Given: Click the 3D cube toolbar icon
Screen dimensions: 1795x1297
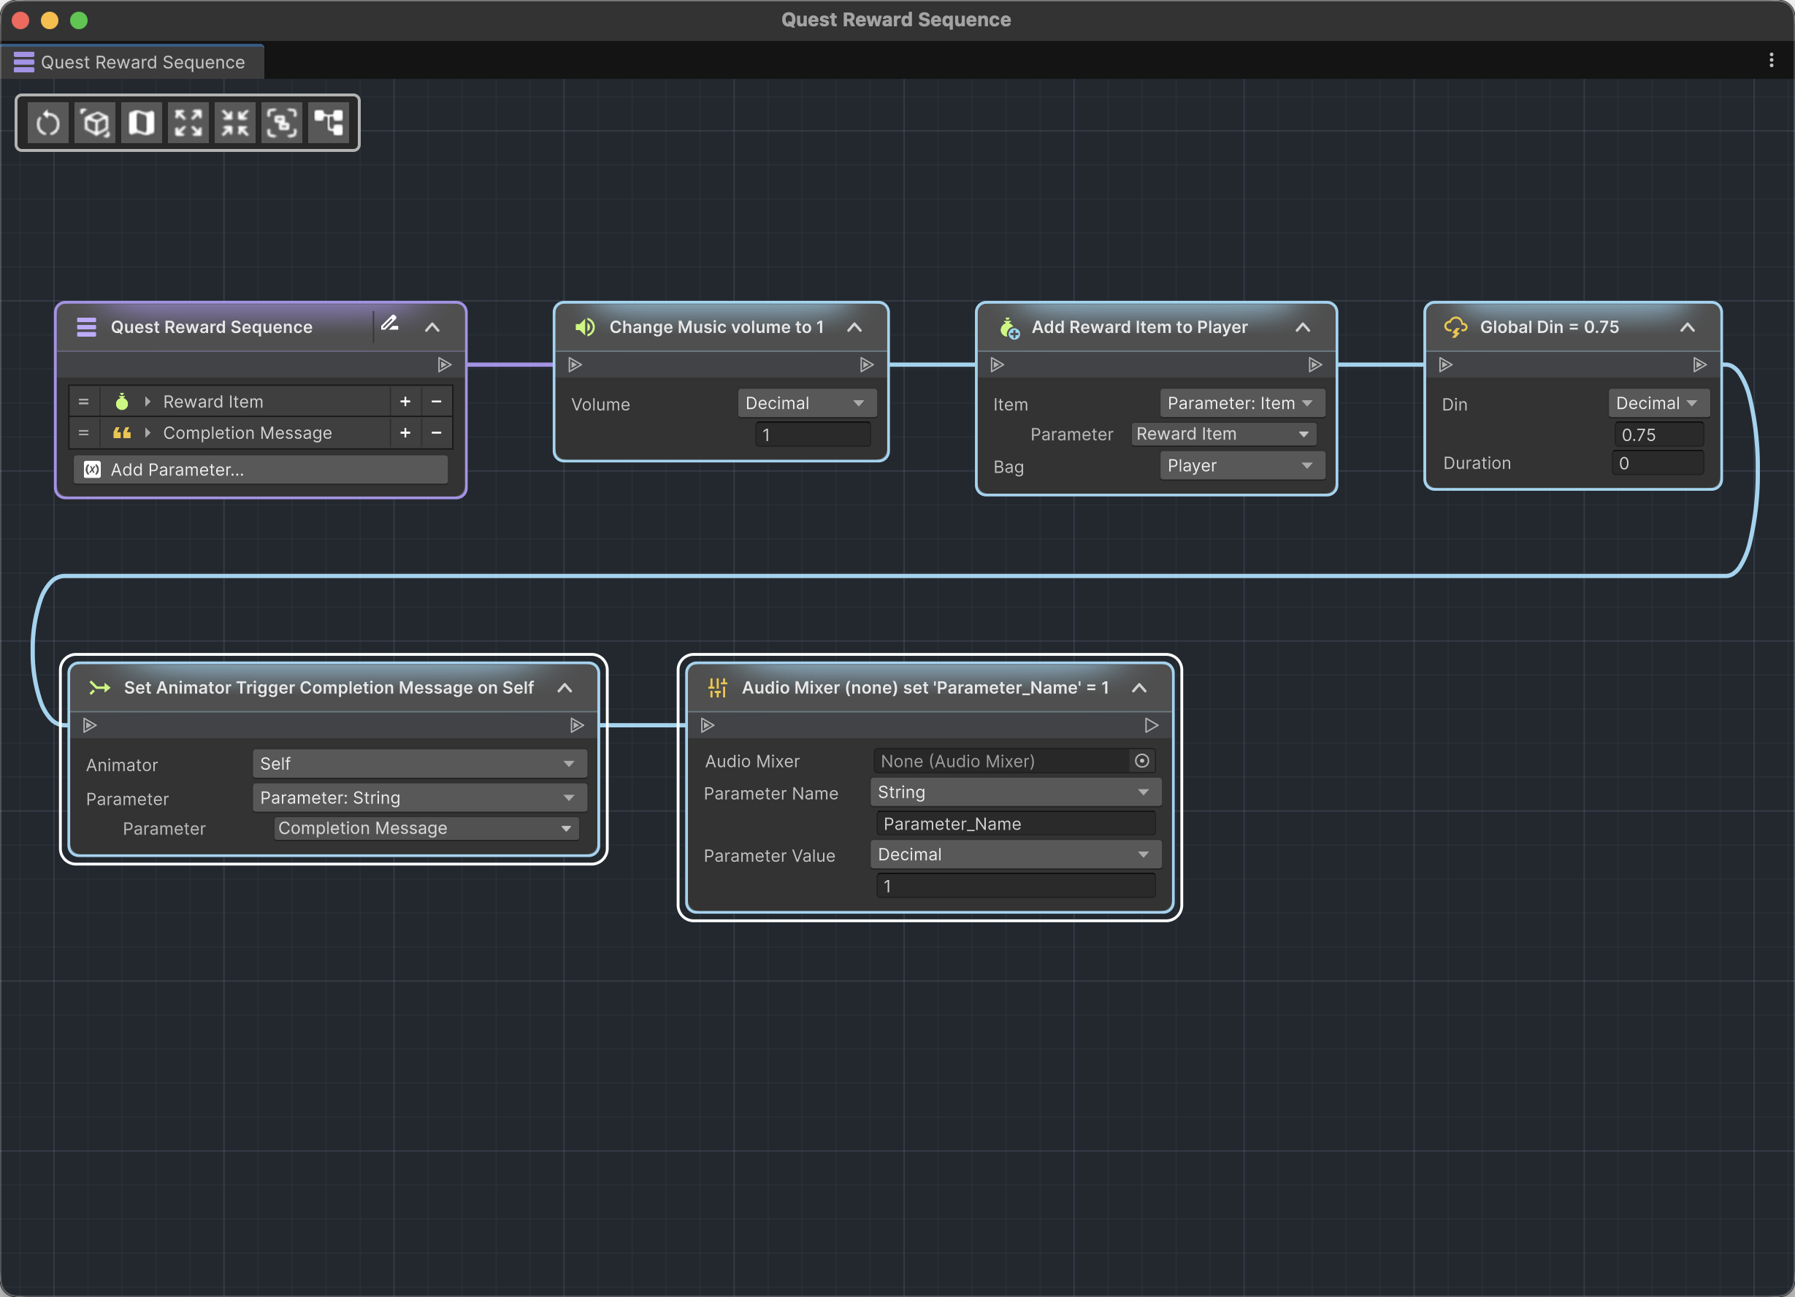Looking at the screenshot, I should click(x=95, y=123).
